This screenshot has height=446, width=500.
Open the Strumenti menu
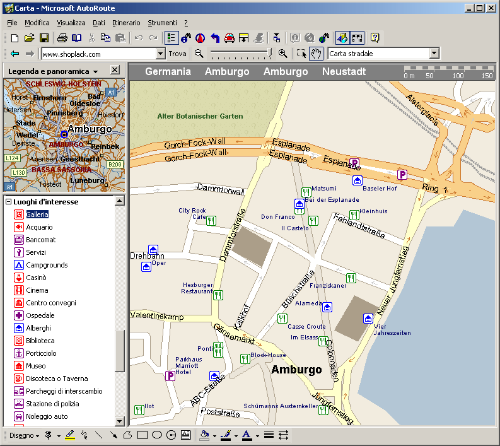pos(162,23)
